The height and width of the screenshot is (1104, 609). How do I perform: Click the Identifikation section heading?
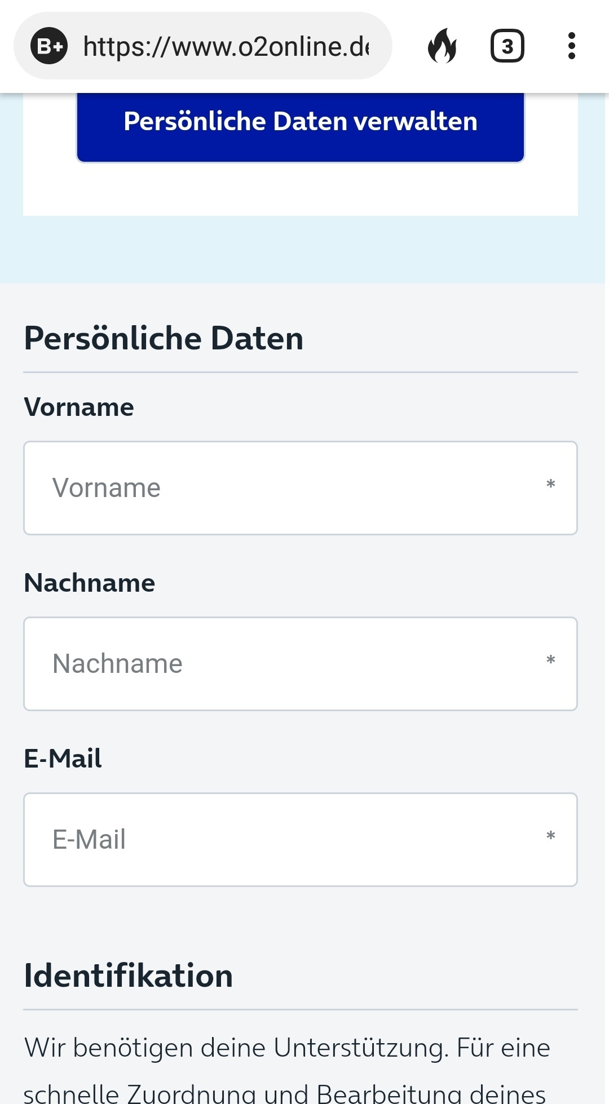[x=128, y=976]
